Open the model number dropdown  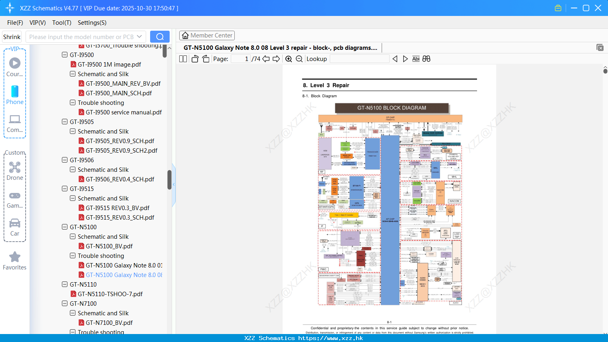pos(139,37)
